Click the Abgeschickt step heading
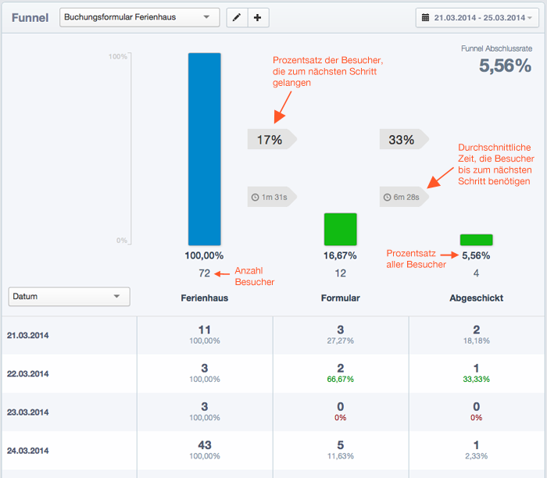This screenshot has height=478, width=547. tap(476, 298)
